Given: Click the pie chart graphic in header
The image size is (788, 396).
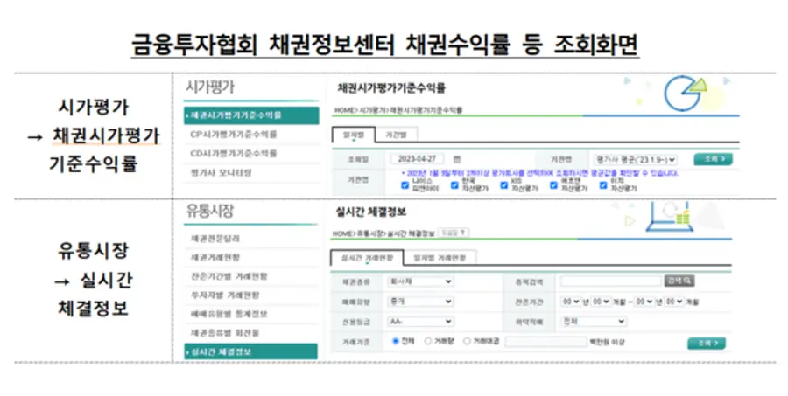Looking at the screenshot, I should coord(686,91).
